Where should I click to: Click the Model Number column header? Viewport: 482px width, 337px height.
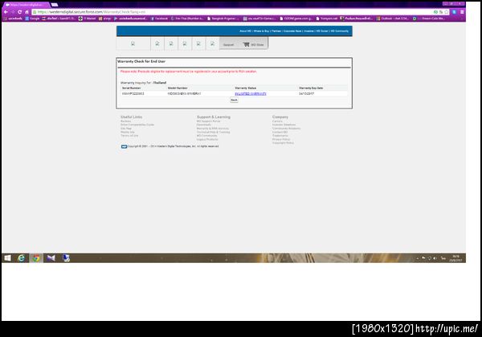point(178,88)
